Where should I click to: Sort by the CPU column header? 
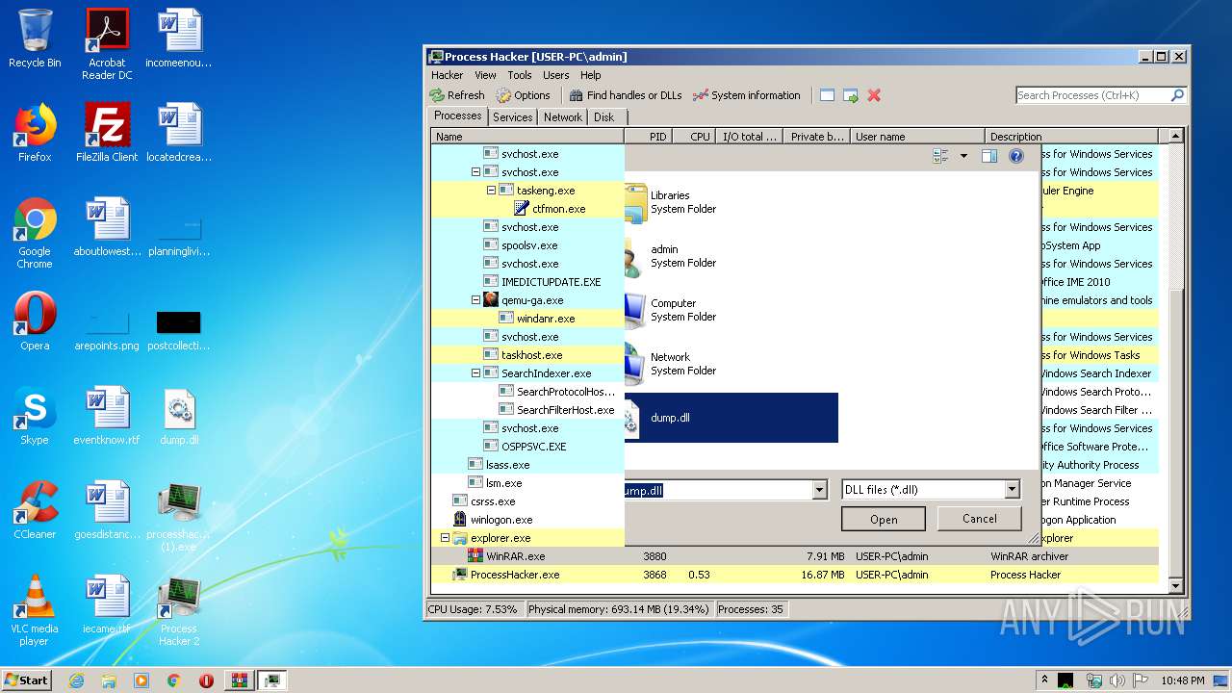click(x=693, y=137)
